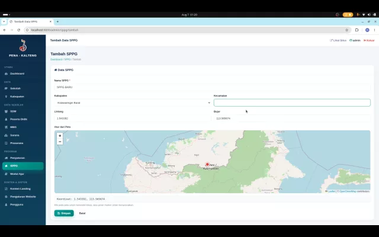Bookmark this page with the star
Viewport: 379px width, 237px height.
pyautogui.click(x=346, y=30)
